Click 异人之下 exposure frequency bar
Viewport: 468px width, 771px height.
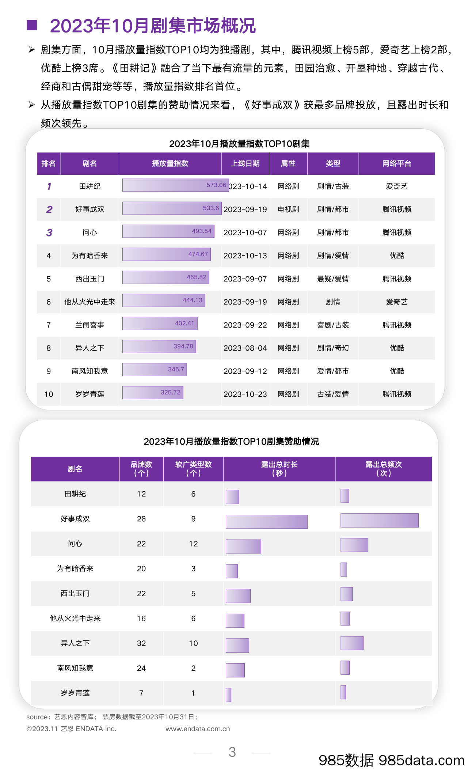pyautogui.click(x=352, y=643)
